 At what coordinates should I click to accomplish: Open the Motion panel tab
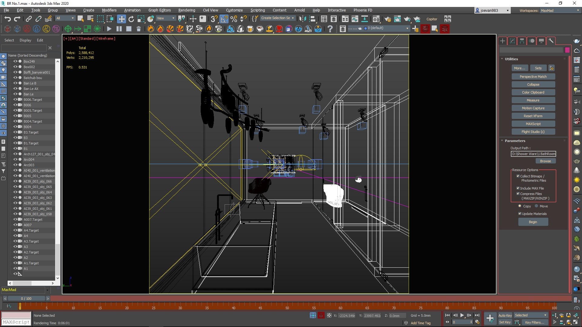[x=532, y=41]
